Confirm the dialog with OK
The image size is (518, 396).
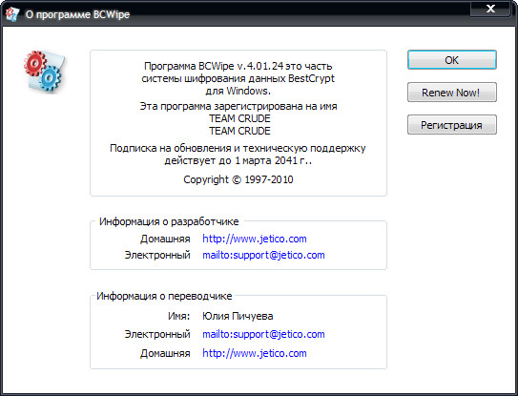(x=451, y=60)
